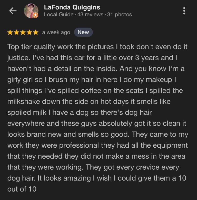The width and height of the screenshot is (197, 200).
Task: Tap the New badge
Action: [83, 32]
